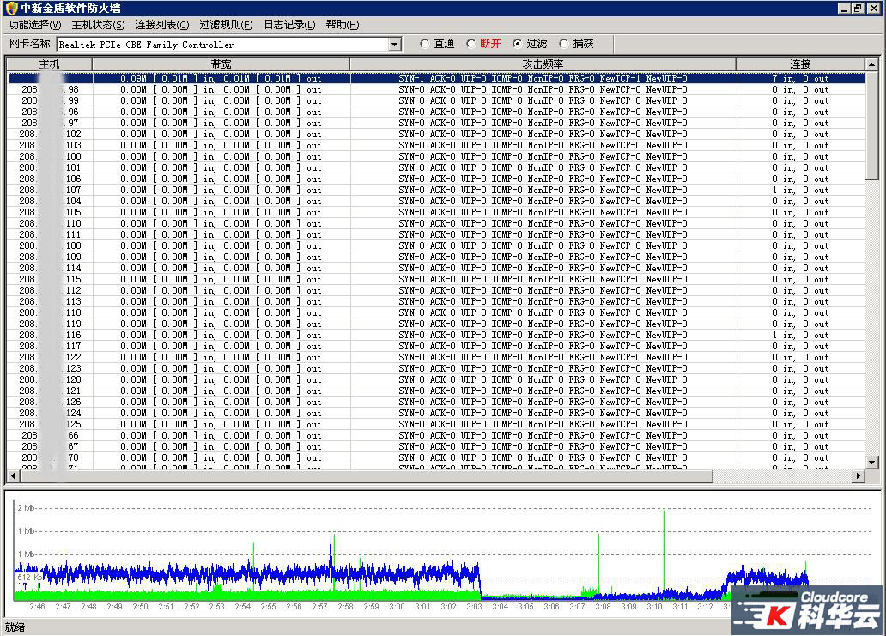Sort by the 带宽 column header
The image size is (886, 636).
pos(221,64)
